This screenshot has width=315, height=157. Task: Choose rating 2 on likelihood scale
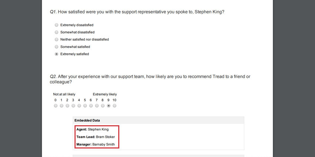point(67,106)
